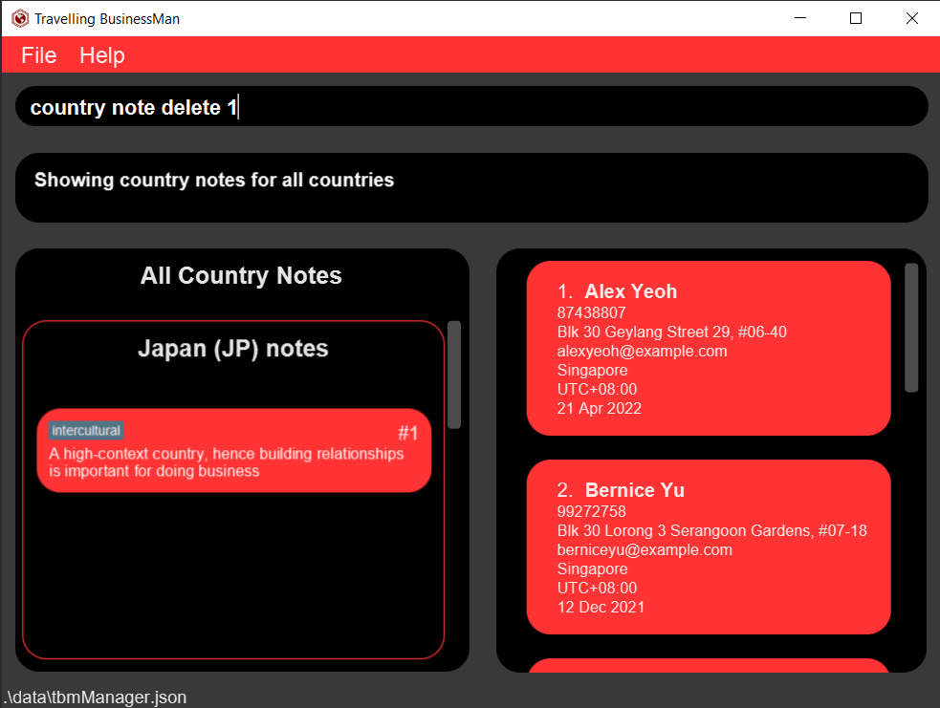Select Alex Yeoh's contact card
Screen dimensions: 940x708
point(708,348)
